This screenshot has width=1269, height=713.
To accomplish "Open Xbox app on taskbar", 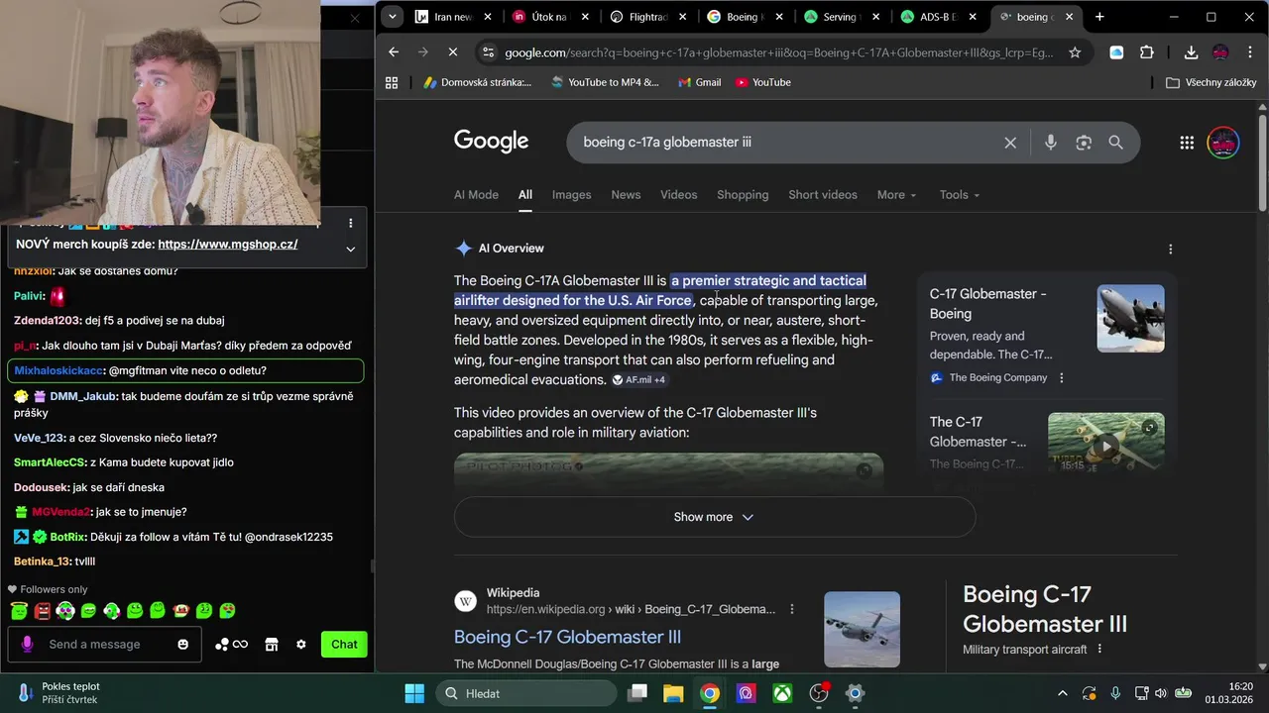I will (782, 693).
